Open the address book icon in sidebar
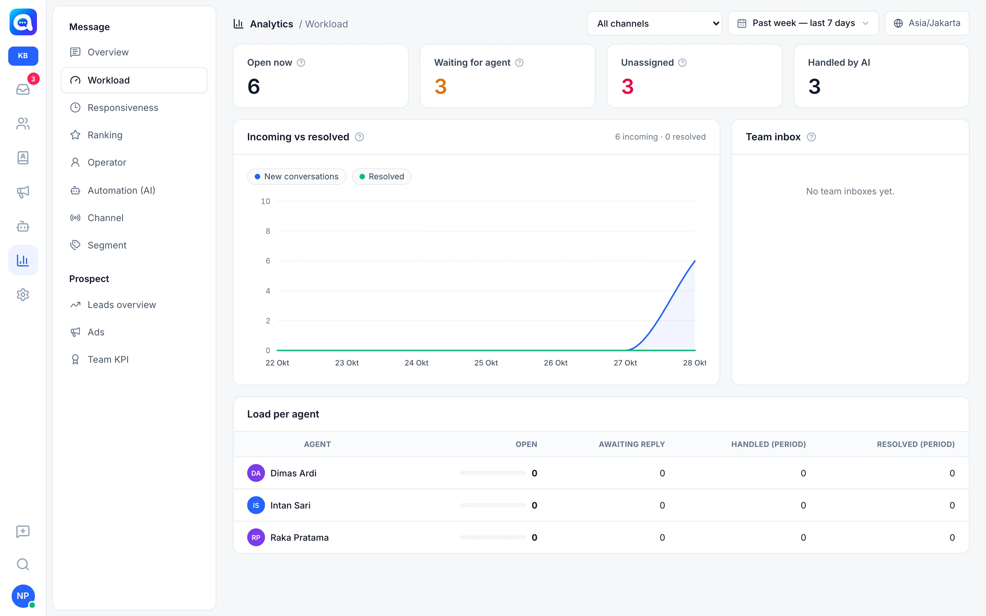This screenshot has width=986, height=616. [23, 158]
